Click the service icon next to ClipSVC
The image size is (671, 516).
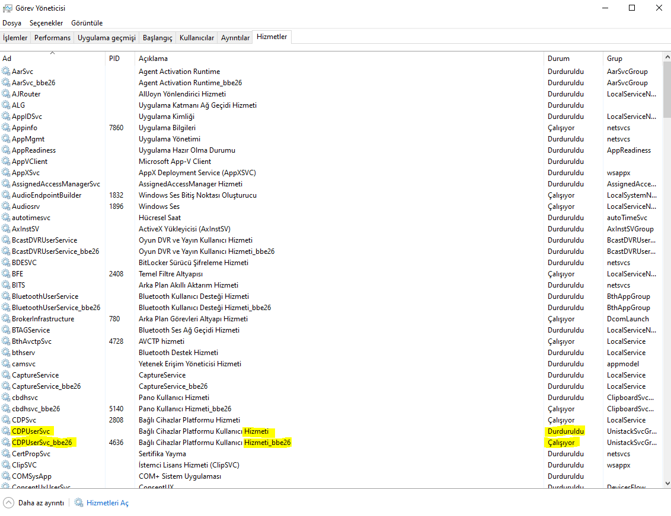6,465
